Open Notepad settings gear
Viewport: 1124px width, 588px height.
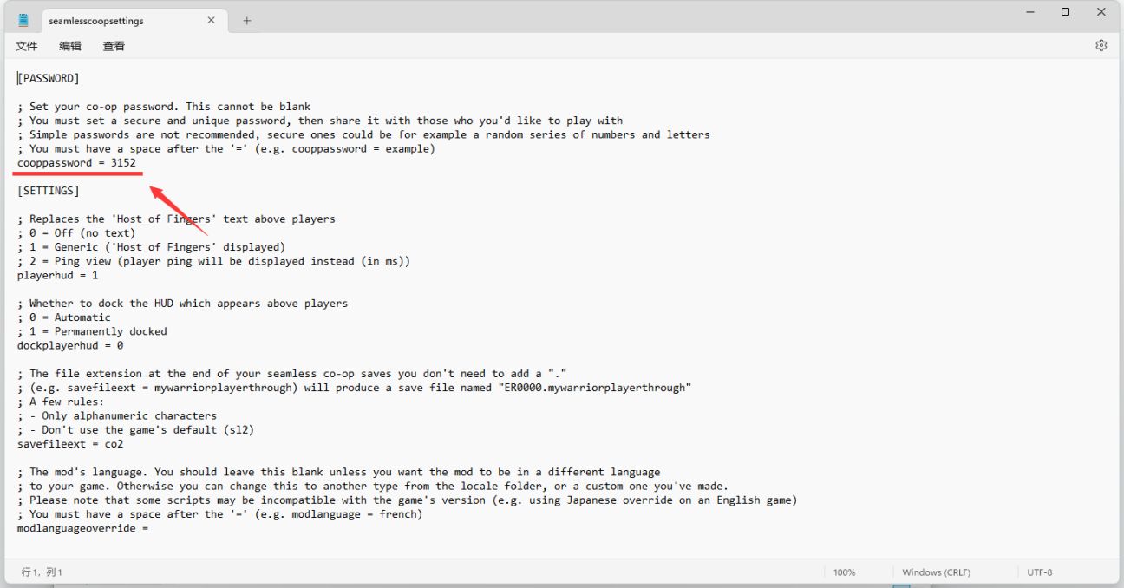tap(1101, 45)
